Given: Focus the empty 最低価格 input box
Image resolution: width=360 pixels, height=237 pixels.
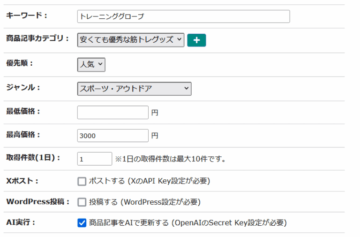Looking at the screenshot, I should coord(112,113).
